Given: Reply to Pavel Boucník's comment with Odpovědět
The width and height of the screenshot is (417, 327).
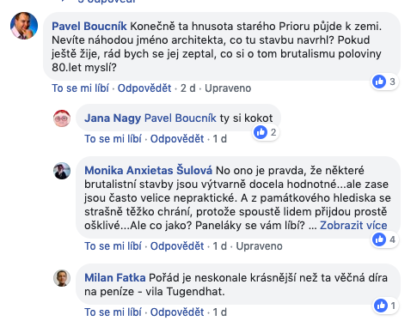Looking at the screenshot, I should point(144,88).
